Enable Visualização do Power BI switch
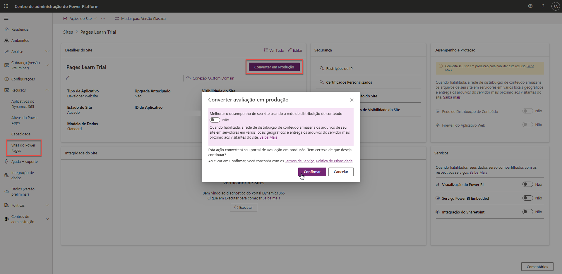 (x=528, y=185)
